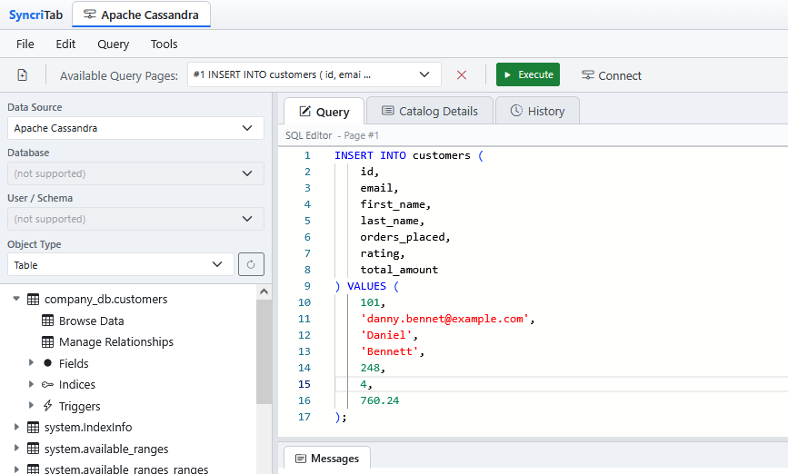
Task: Select the company_db.customers table row
Action: [x=105, y=300]
